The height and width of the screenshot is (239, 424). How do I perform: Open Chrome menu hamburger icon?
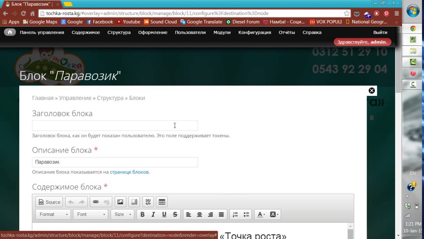point(397,14)
